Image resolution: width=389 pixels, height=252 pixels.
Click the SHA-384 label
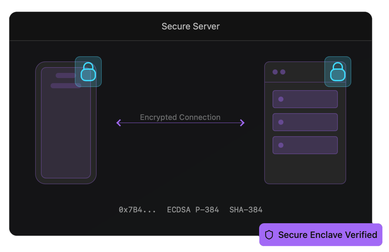[x=246, y=210]
